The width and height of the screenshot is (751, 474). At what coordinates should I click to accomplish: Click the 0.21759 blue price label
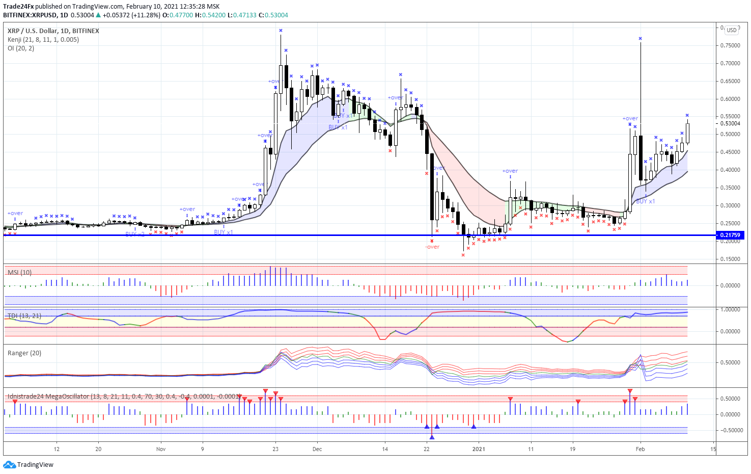pyautogui.click(x=731, y=235)
